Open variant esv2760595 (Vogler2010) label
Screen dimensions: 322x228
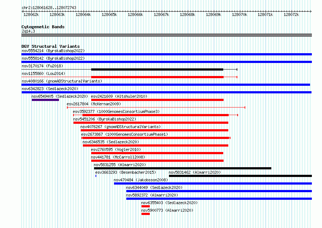(116, 149)
